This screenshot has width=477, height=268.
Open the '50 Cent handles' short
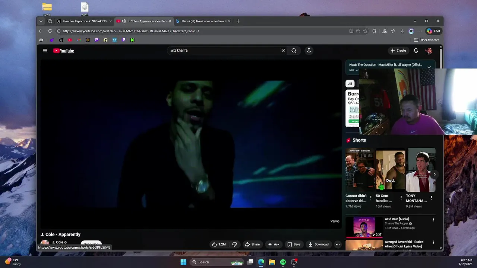click(x=390, y=170)
